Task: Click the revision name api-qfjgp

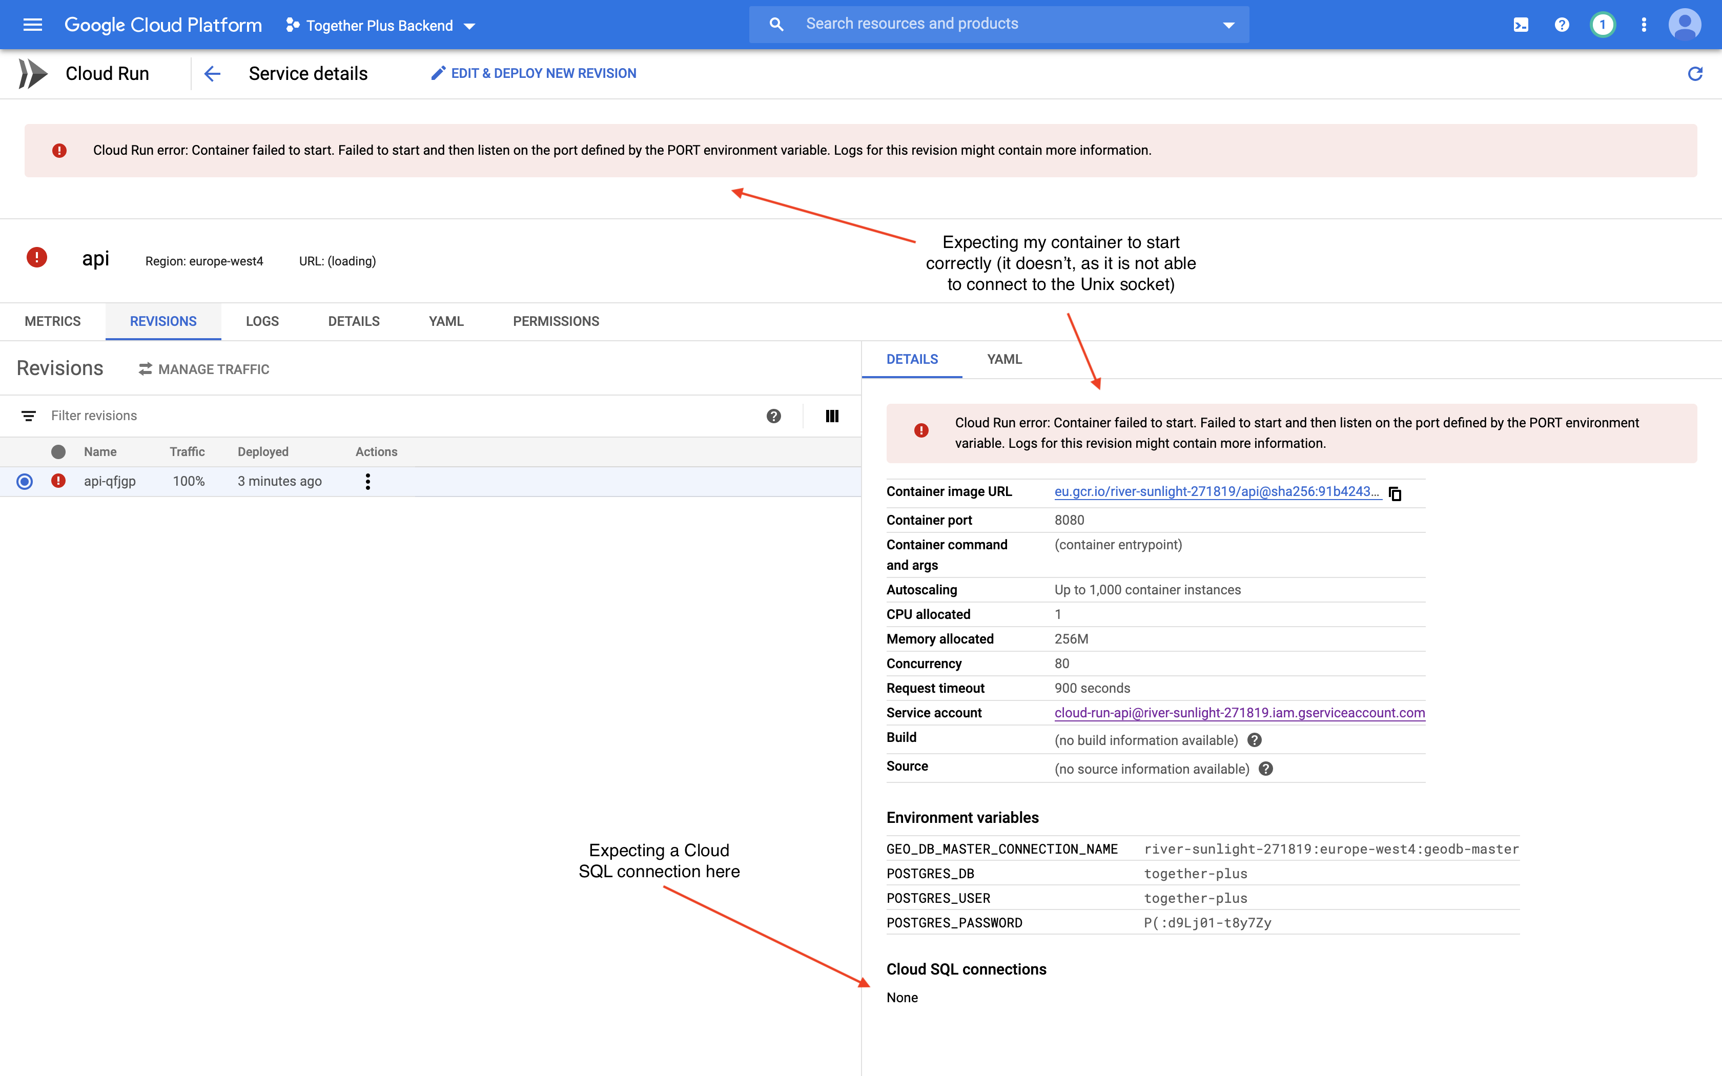Action: point(110,482)
